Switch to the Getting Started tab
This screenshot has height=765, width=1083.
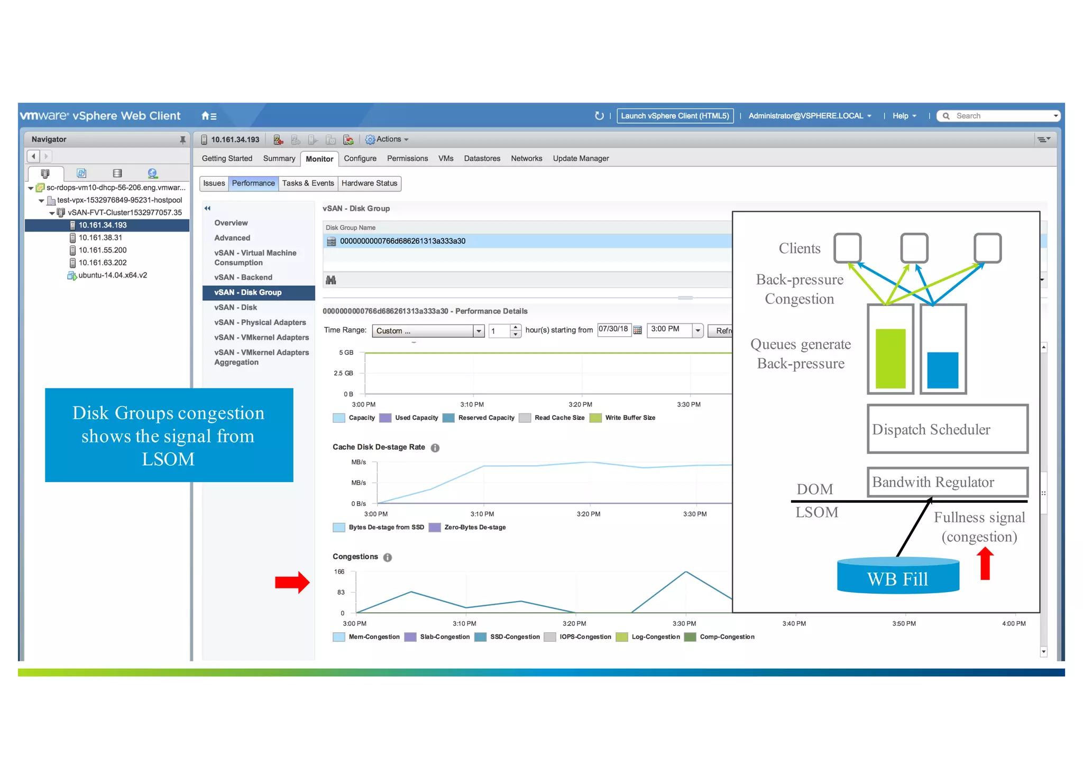pyautogui.click(x=227, y=159)
